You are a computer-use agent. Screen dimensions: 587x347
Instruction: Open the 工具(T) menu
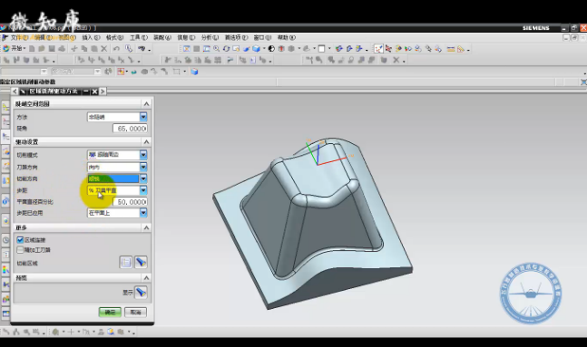(x=139, y=37)
